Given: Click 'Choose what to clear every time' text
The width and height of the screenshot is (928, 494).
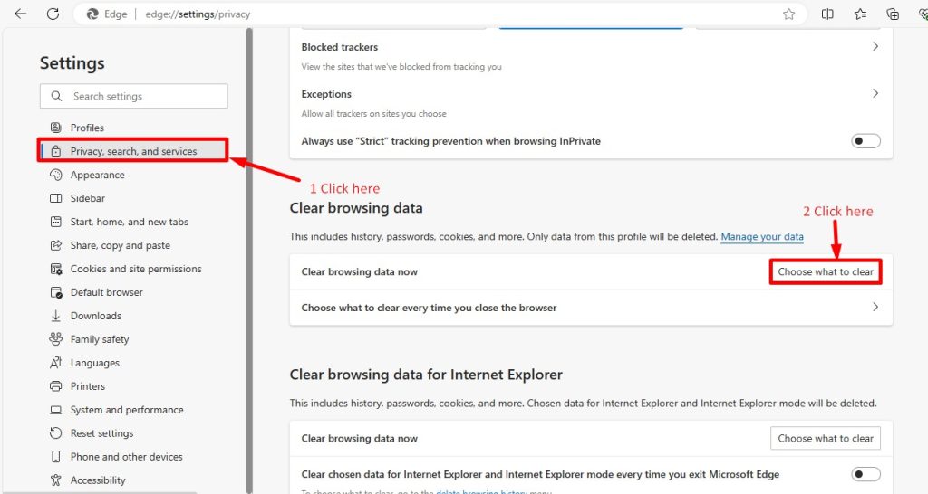Looking at the screenshot, I should tap(429, 308).
